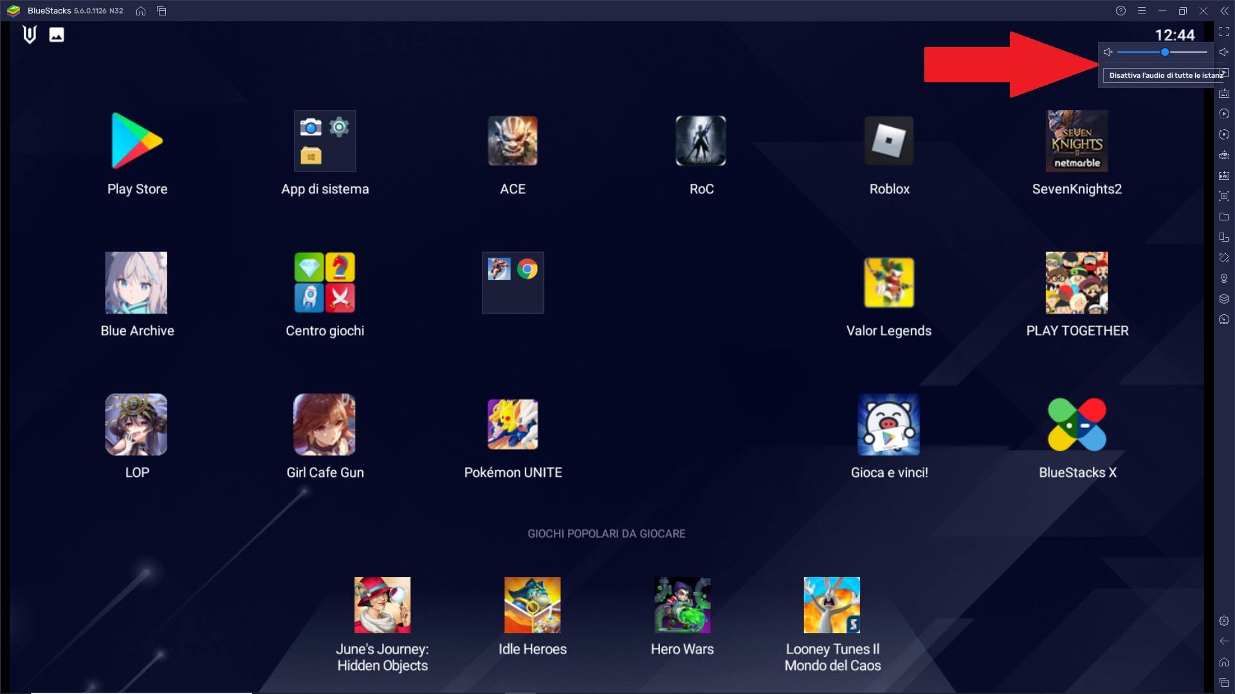1235x694 pixels.
Task: Open keyboard game controls in sidebar
Action: coord(1224,93)
